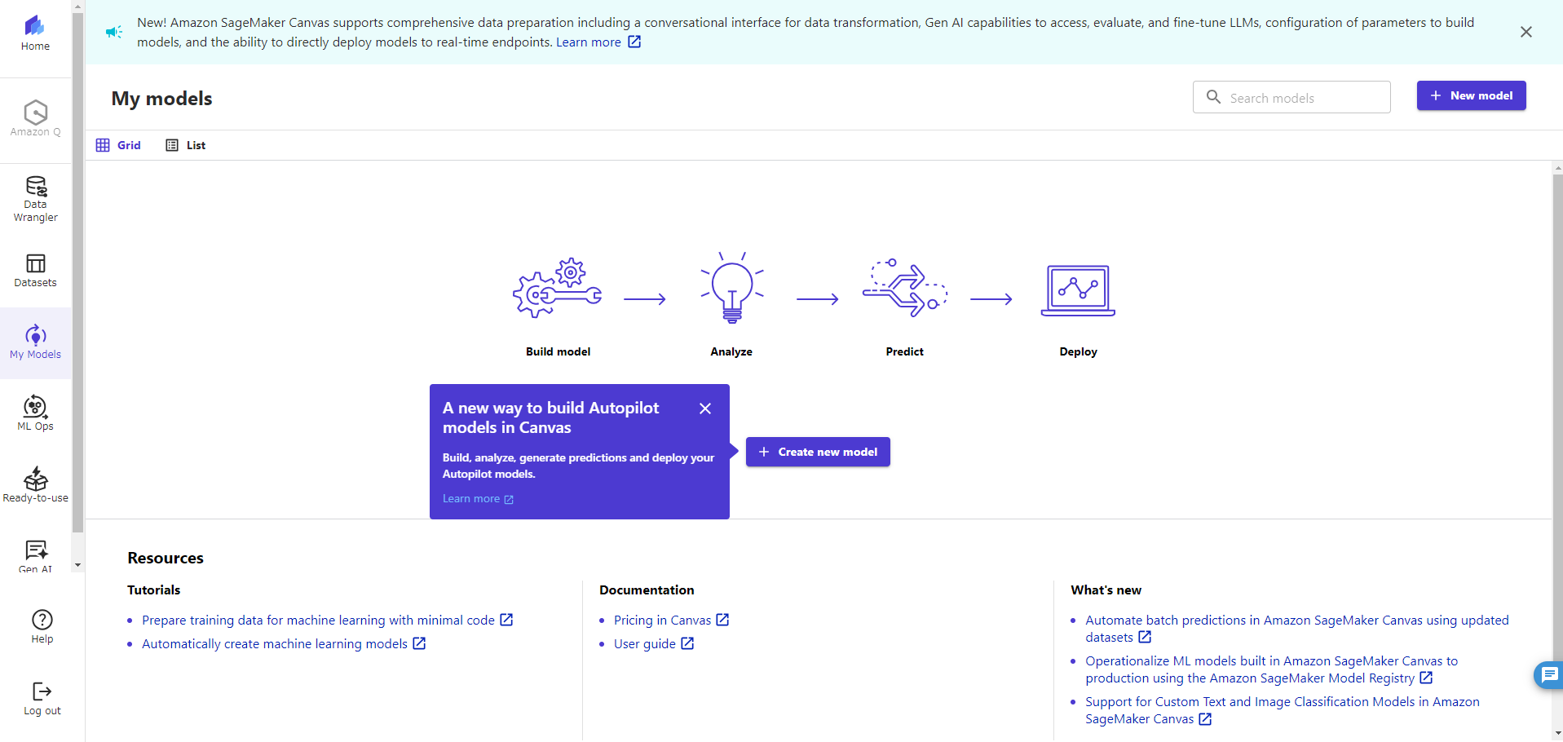
Task: Open Data Wrangler from the sidebar
Action: (35, 199)
